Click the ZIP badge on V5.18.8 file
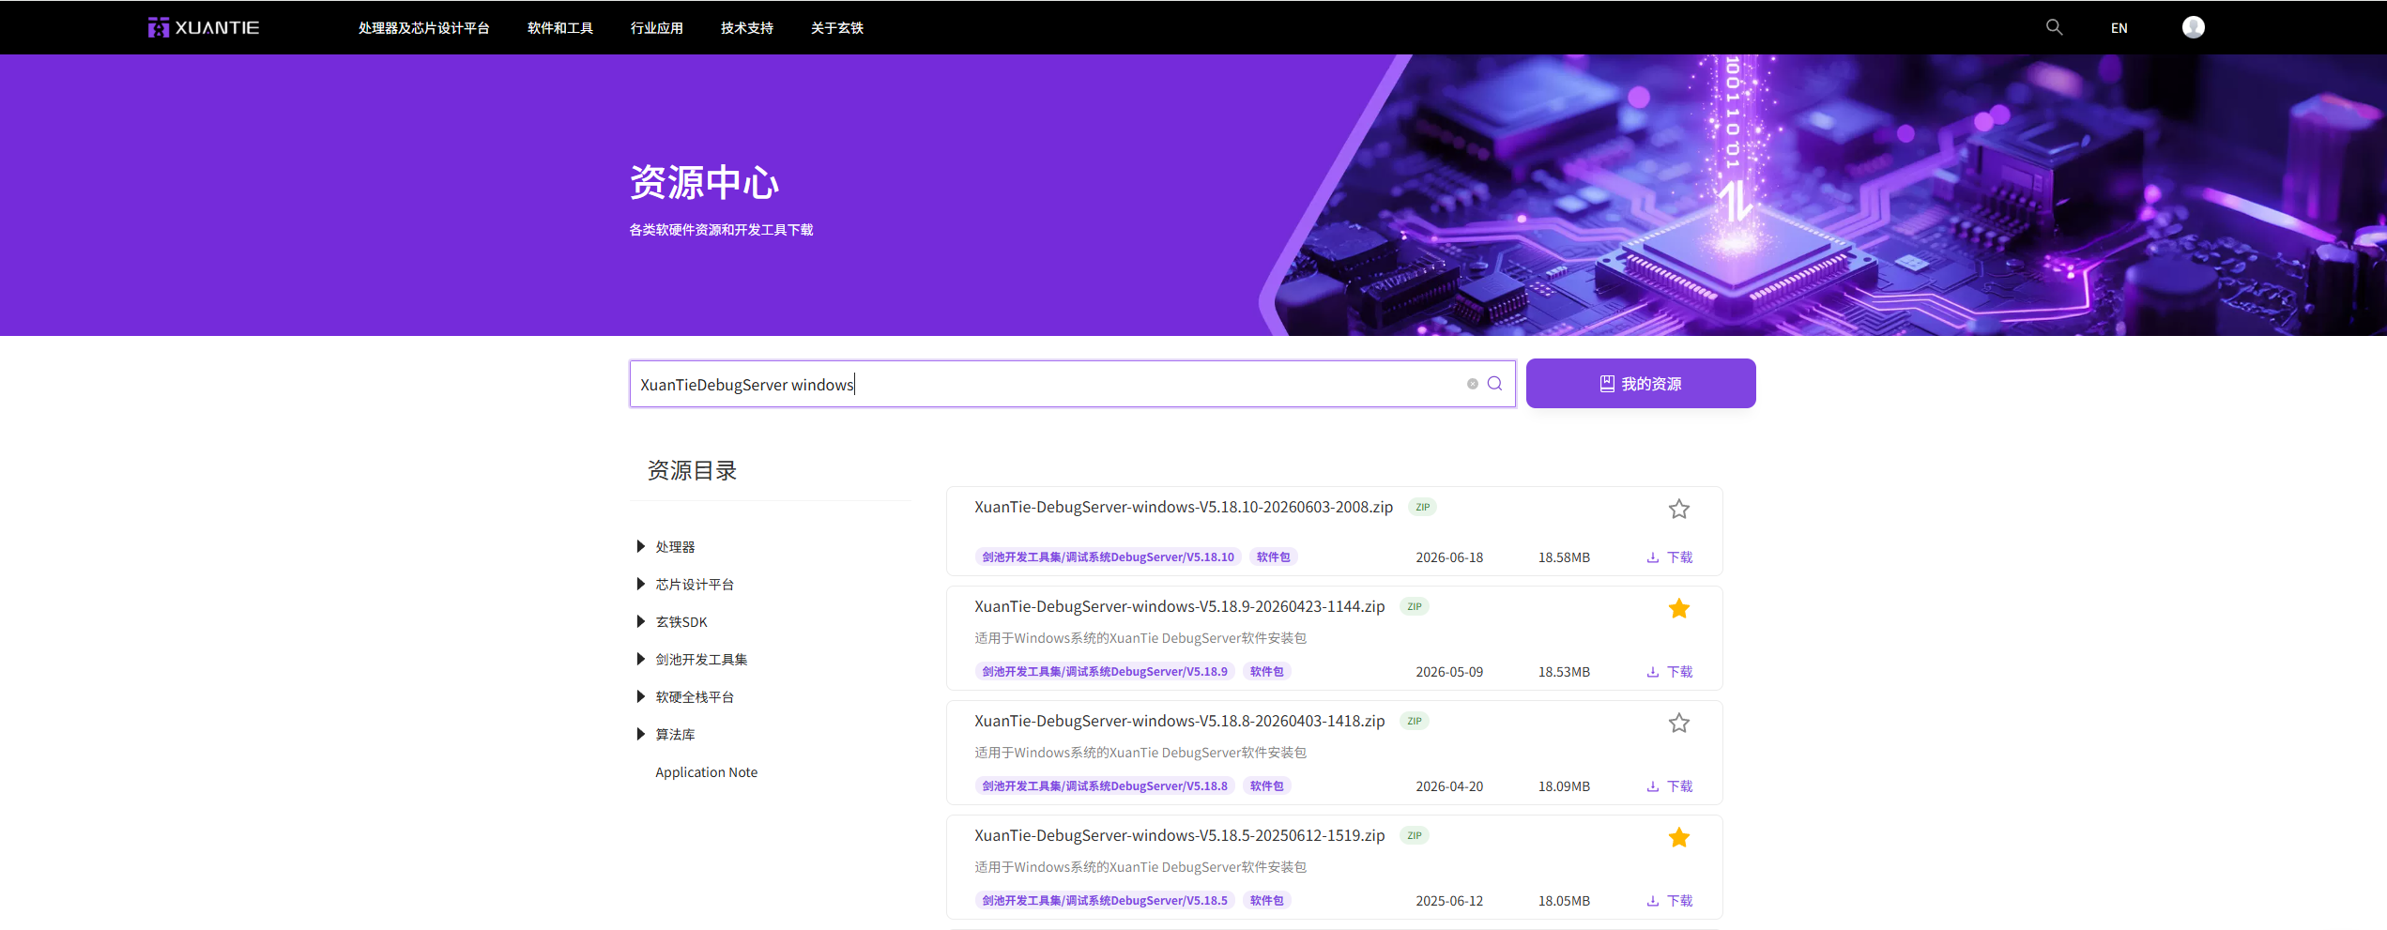2387x930 pixels. (1414, 721)
